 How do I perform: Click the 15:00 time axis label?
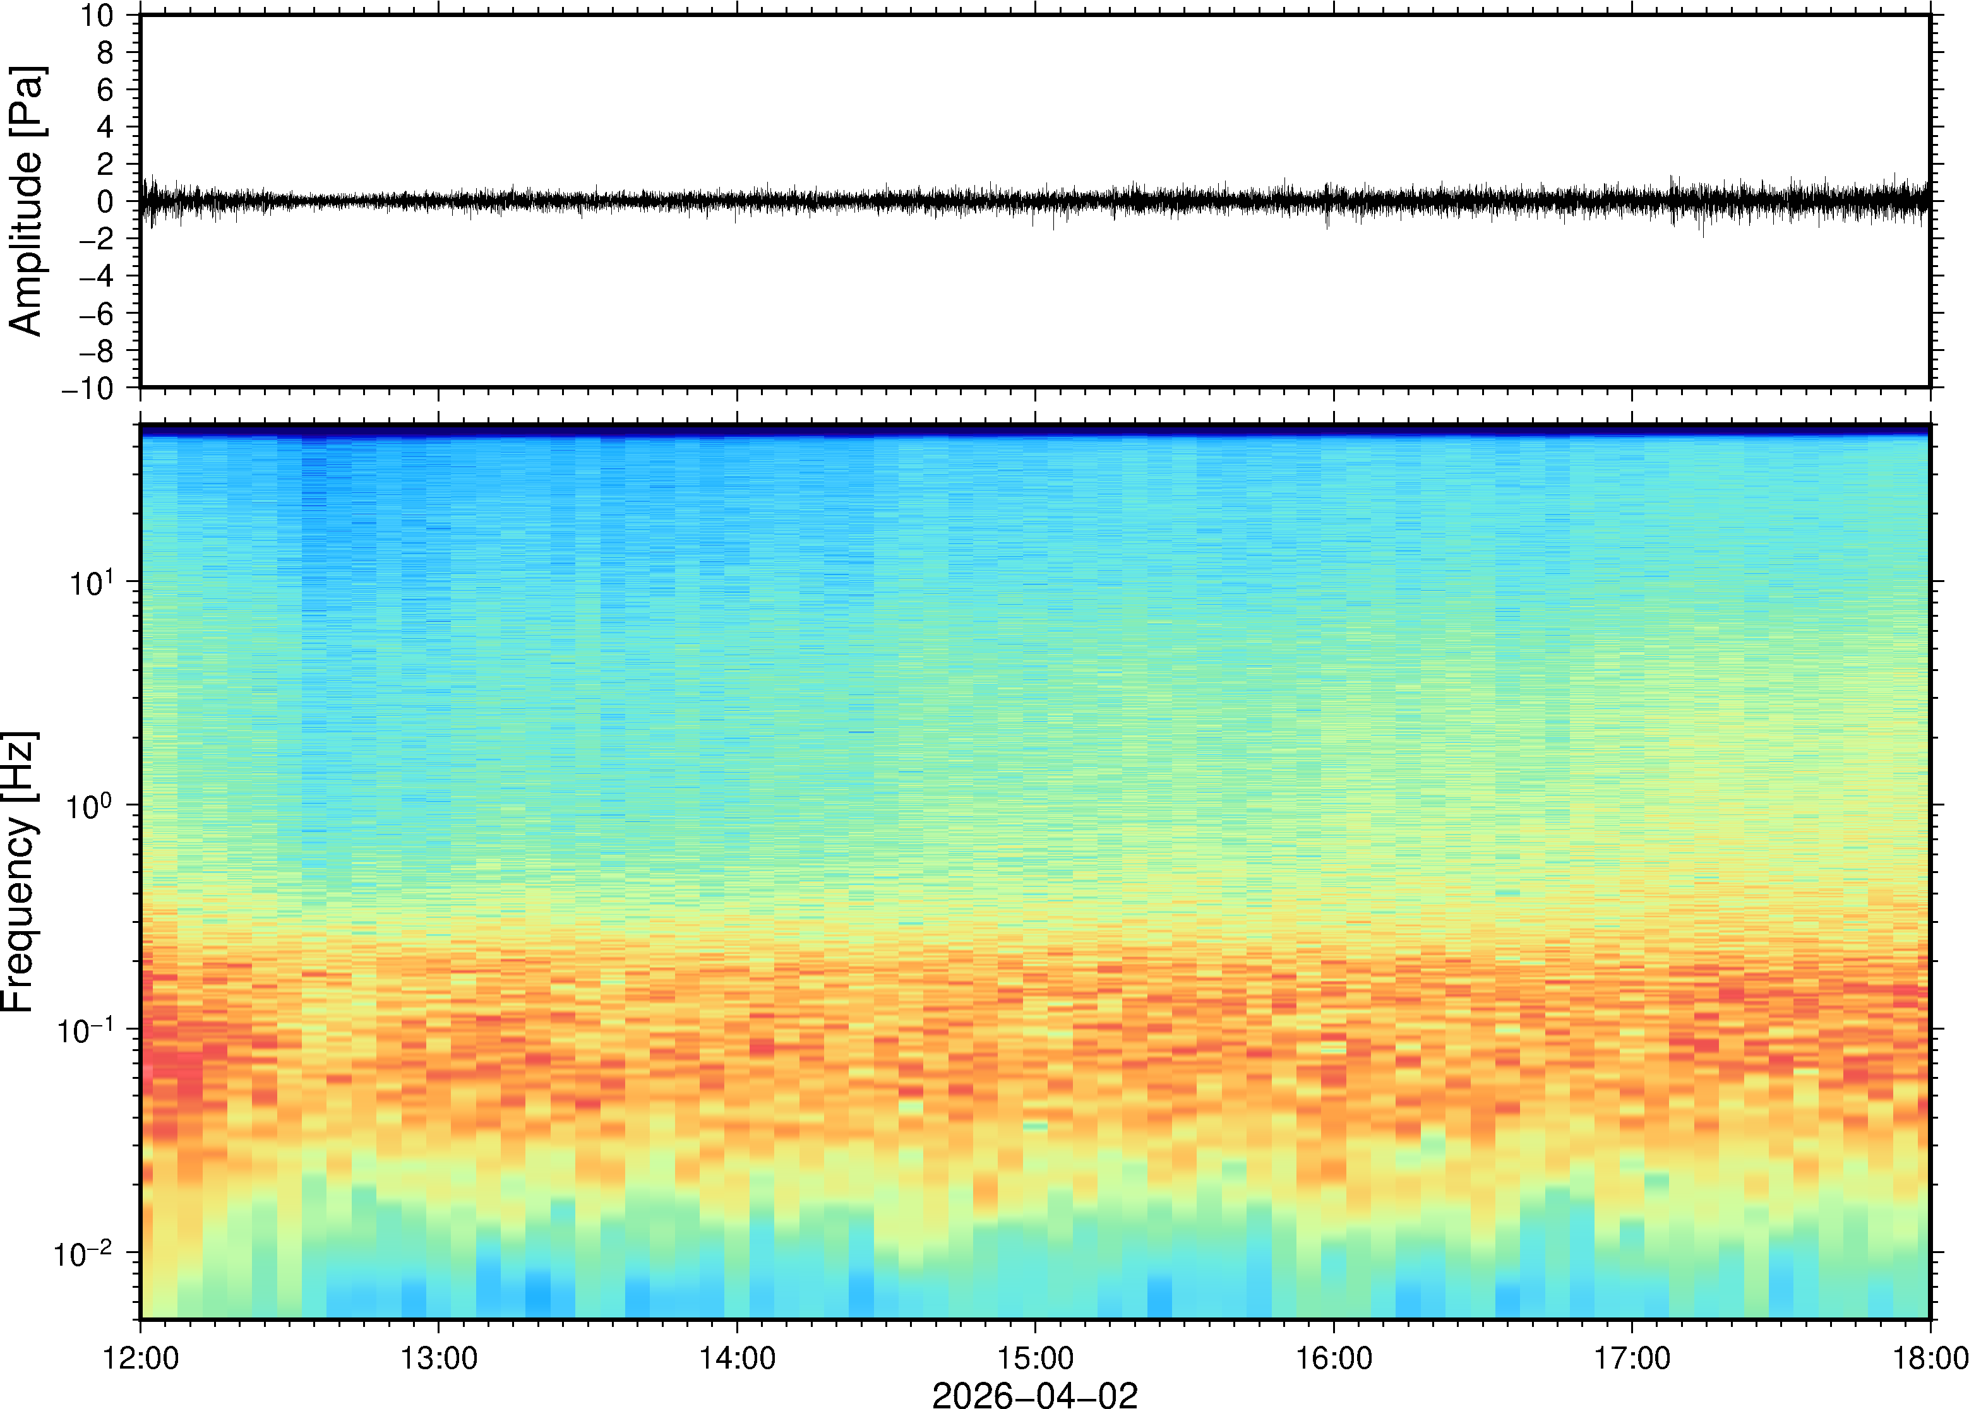pos(1034,1358)
